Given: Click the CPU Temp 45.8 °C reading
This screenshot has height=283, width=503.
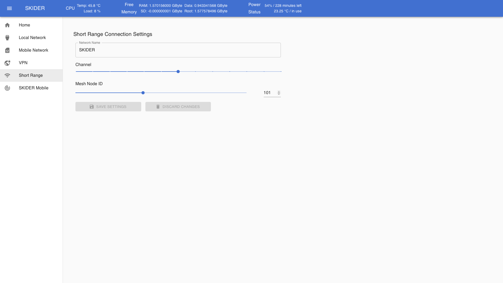Looking at the screenshot, I should [x=89, y=6].
